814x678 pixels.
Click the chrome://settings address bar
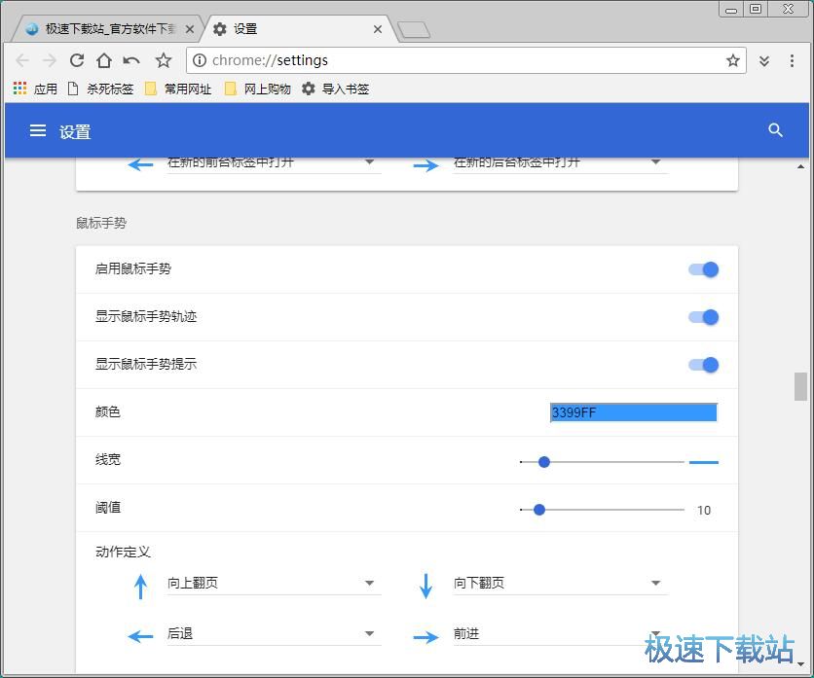[x=466, y=60]
